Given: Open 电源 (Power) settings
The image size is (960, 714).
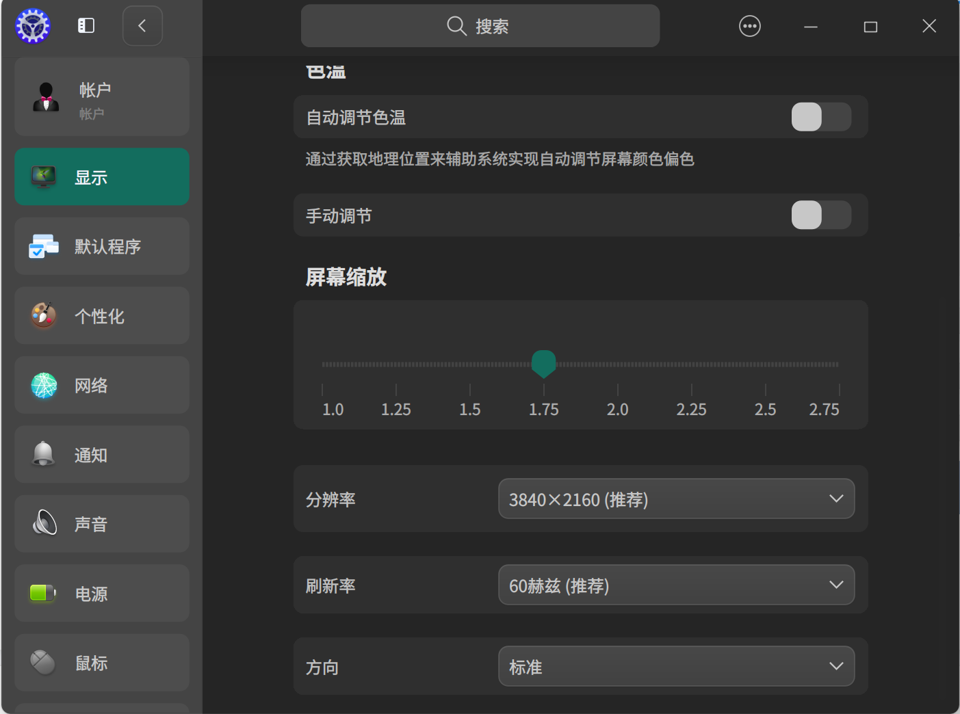Looking at the screenshot, I should (43, 593).
